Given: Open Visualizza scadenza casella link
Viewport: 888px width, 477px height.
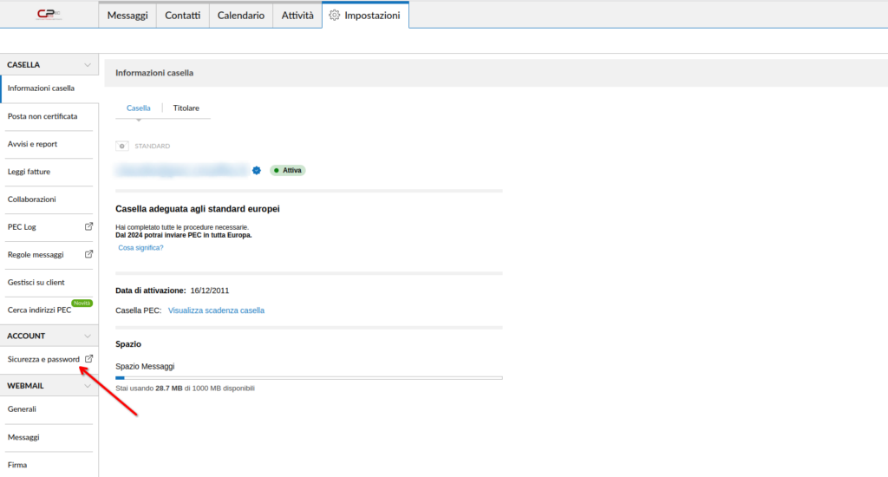Looking at the screenshot, I should tap(216, 310).
